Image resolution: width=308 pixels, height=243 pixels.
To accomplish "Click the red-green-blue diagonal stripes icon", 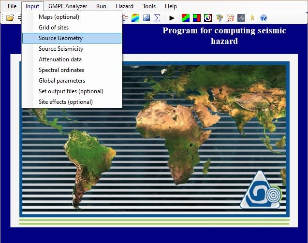I will tap(186, 18).
